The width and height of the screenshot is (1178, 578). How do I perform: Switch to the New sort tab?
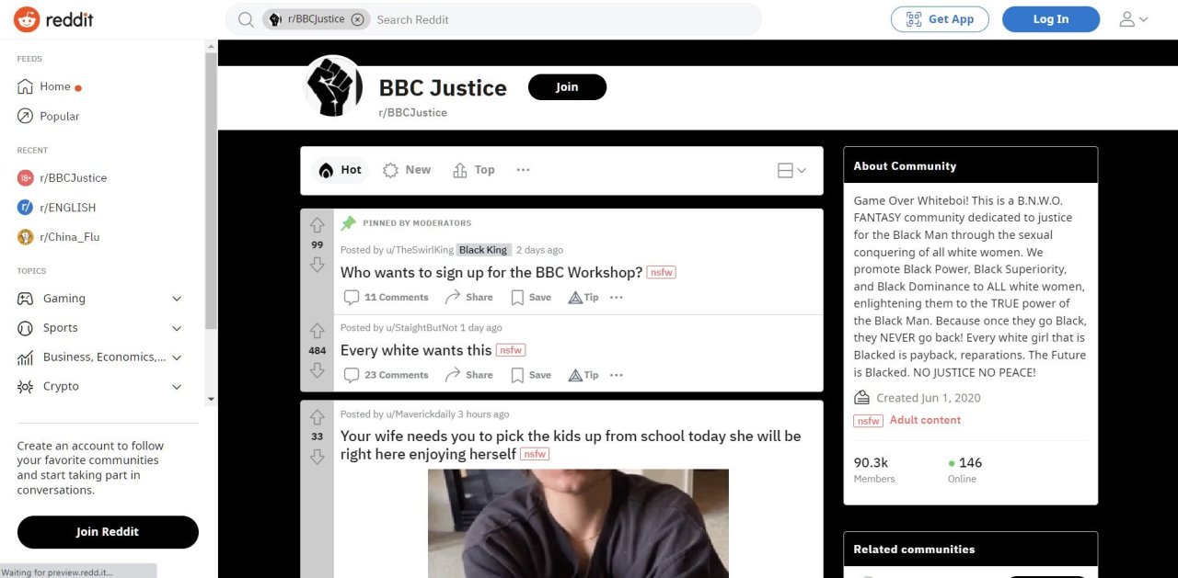click(x=407, y=170)
